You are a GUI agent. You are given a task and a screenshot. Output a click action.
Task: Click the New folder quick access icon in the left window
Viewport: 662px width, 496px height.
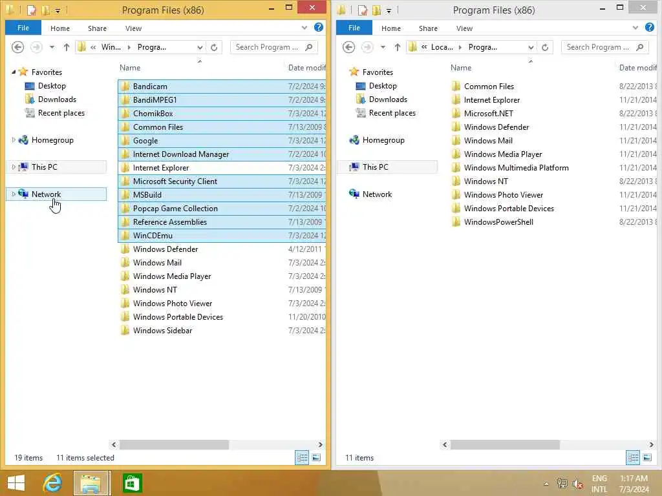46,9
